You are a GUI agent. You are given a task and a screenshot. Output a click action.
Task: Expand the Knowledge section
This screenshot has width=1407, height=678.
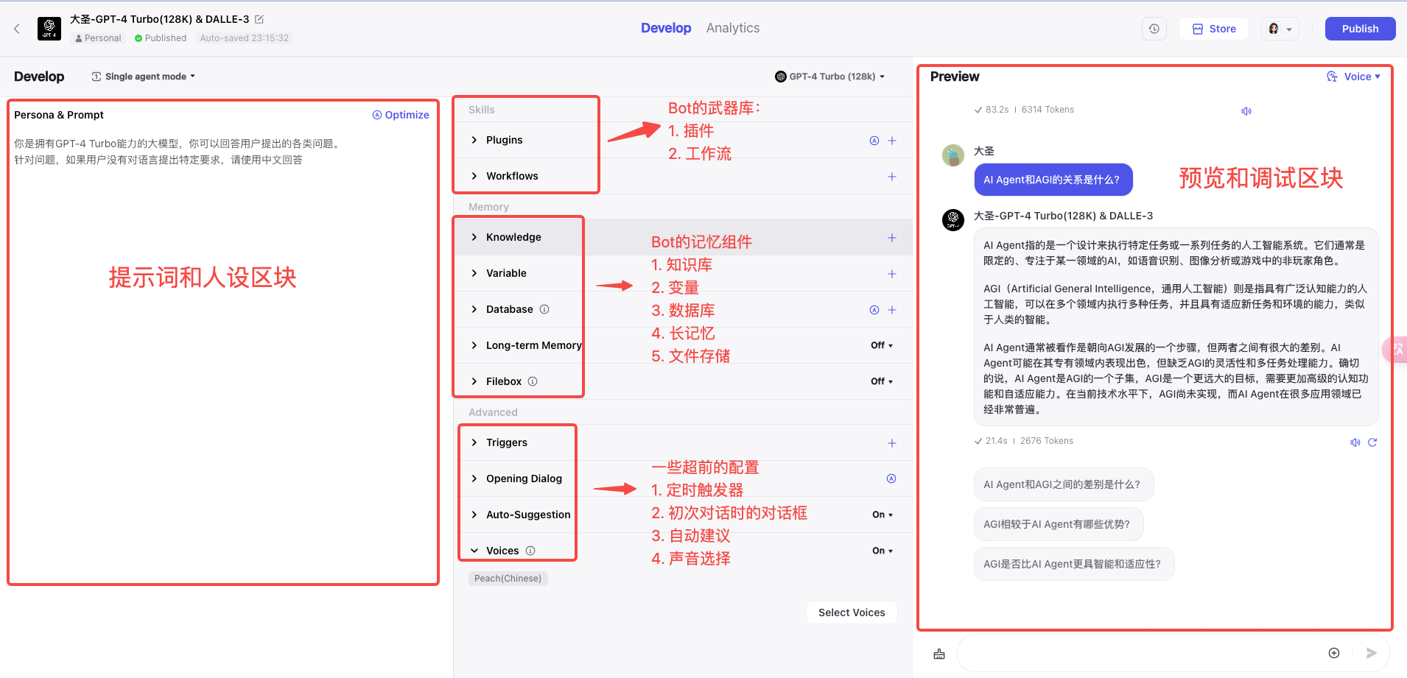(474, 237)
